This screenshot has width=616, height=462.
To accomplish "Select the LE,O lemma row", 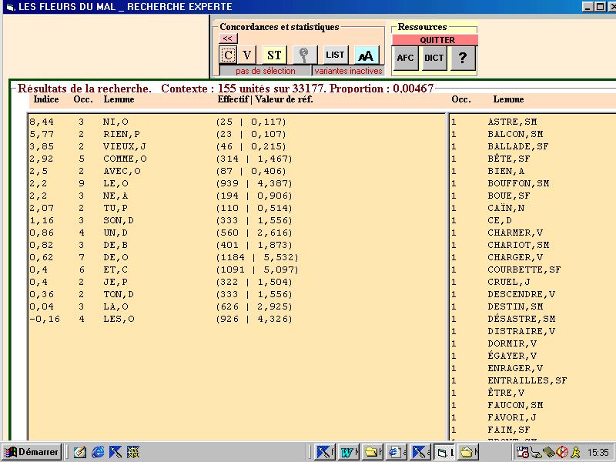I will pyautogui.click(x=237, y=183).
